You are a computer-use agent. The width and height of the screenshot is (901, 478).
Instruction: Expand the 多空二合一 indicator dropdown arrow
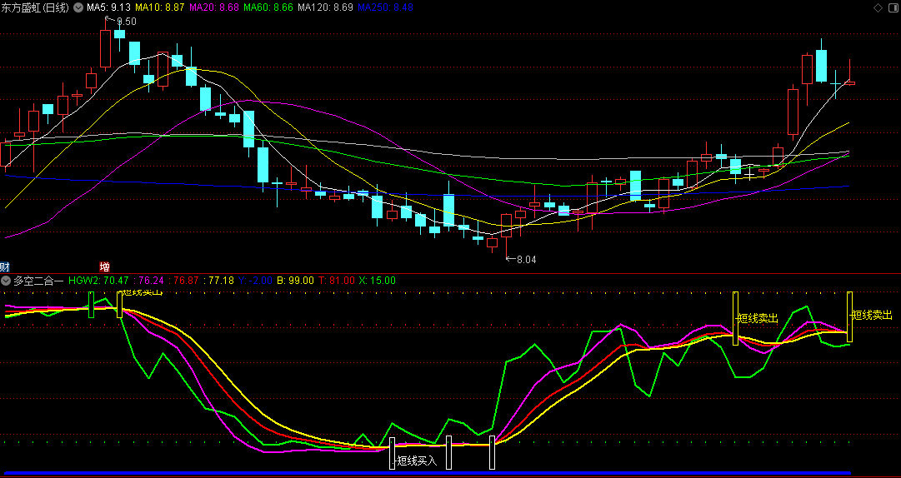point(6,281)
